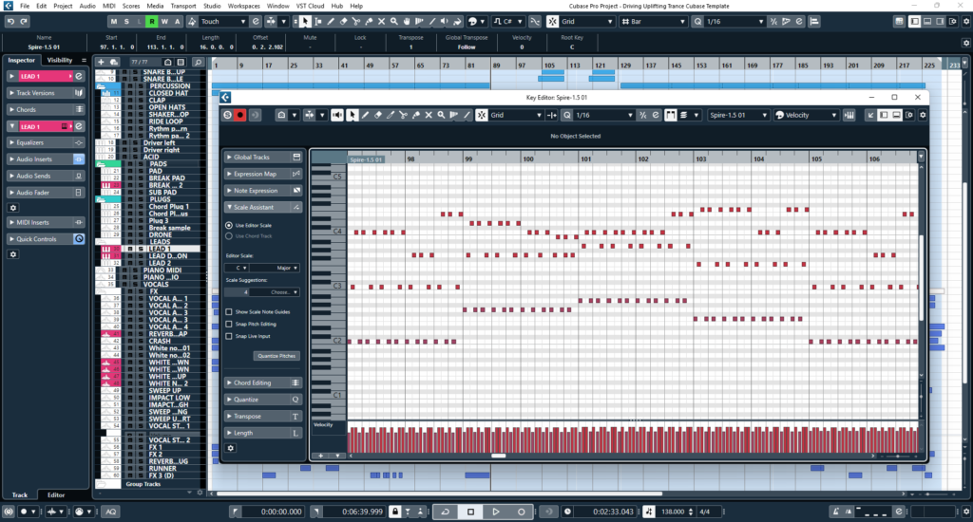Click the AQ auto-quantize icon in transport
The image size is (973, 522).
click(x=110, y=512)
